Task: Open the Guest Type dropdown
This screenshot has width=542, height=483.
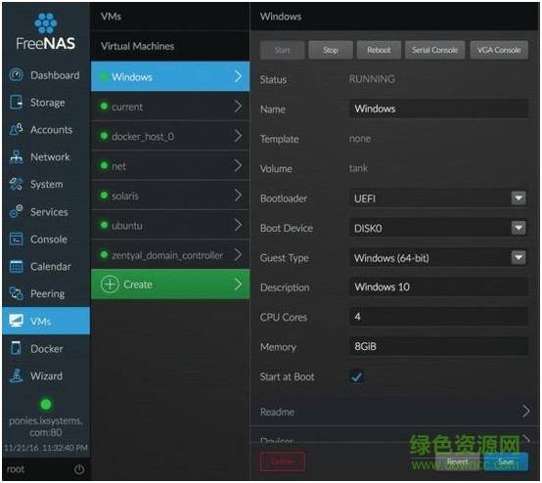Action: [519, 257]
